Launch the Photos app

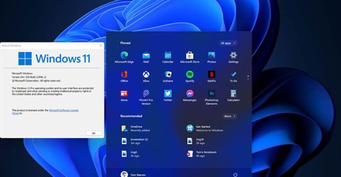212,56
